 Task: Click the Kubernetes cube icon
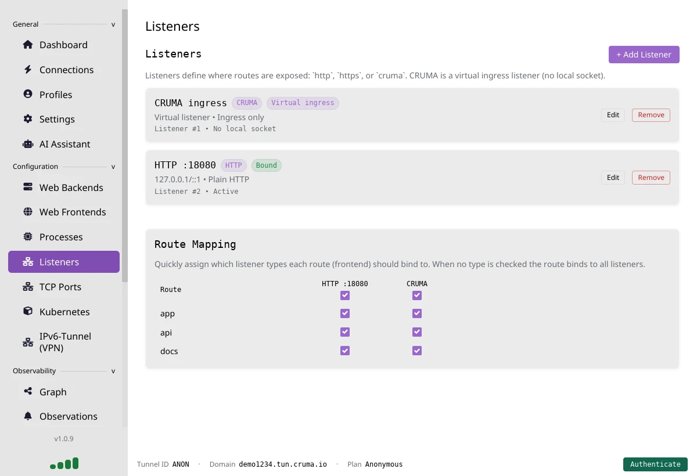coord(28,311)
